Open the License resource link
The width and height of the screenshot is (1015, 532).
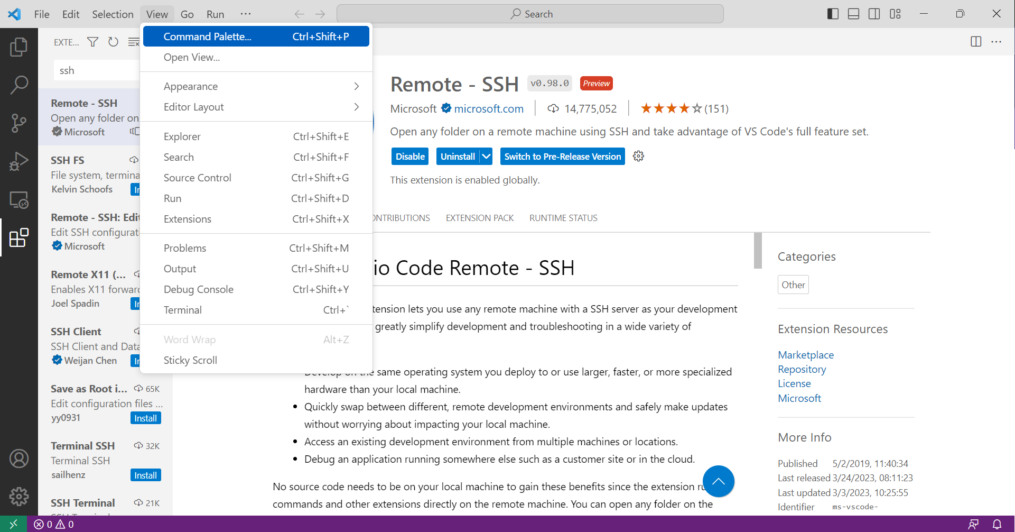[794, 383]
